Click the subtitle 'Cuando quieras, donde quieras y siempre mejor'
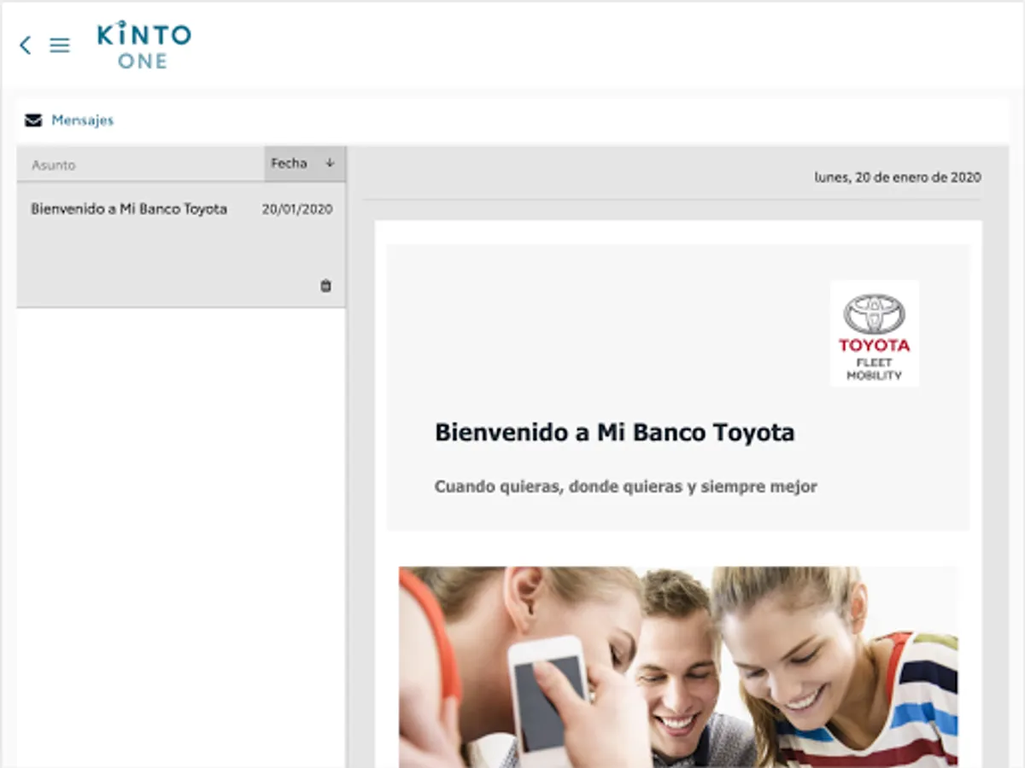 (626, 487)
